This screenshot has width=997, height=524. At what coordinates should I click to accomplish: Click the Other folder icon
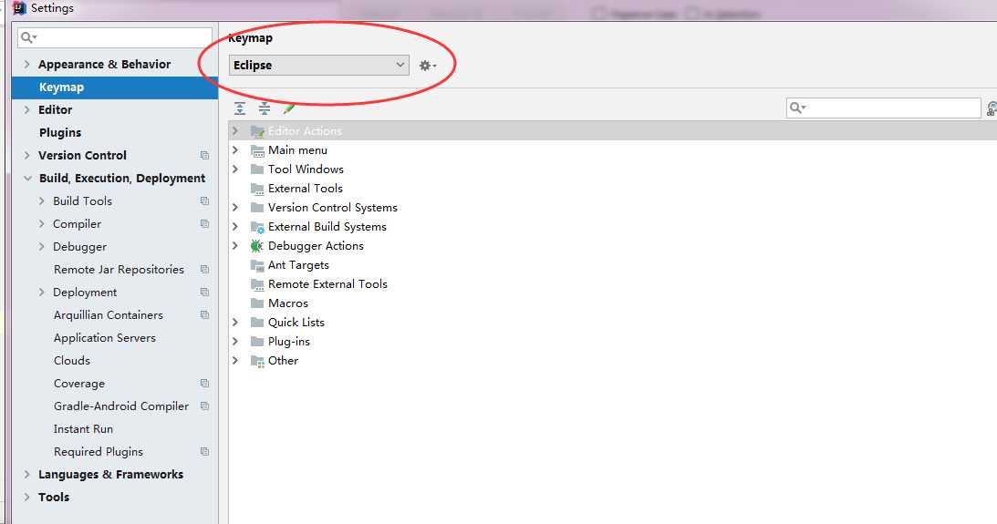[257, 362]
